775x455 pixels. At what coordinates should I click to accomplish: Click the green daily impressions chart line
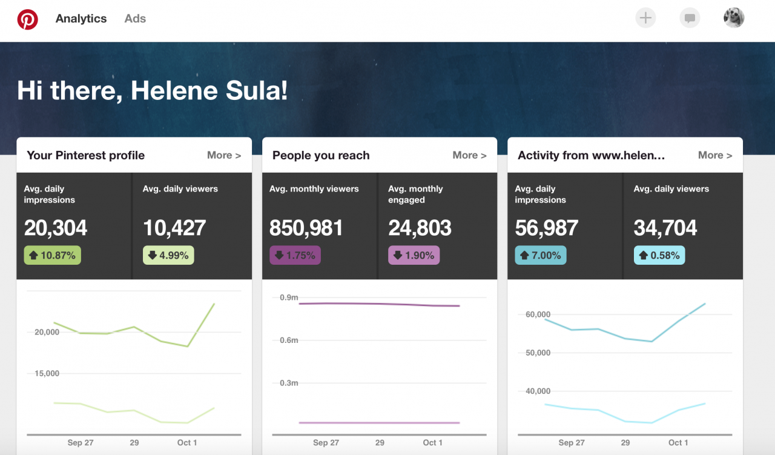(x=134, y=328)
